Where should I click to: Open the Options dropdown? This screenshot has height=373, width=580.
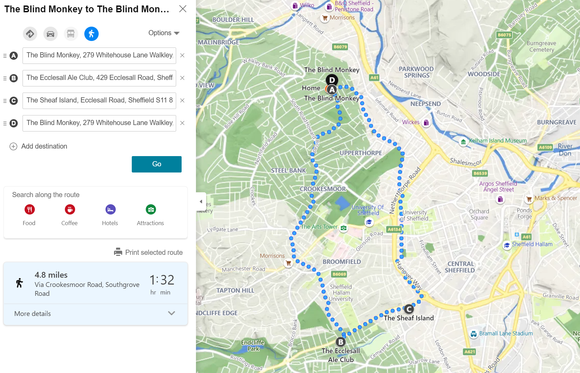click(164, 33)
